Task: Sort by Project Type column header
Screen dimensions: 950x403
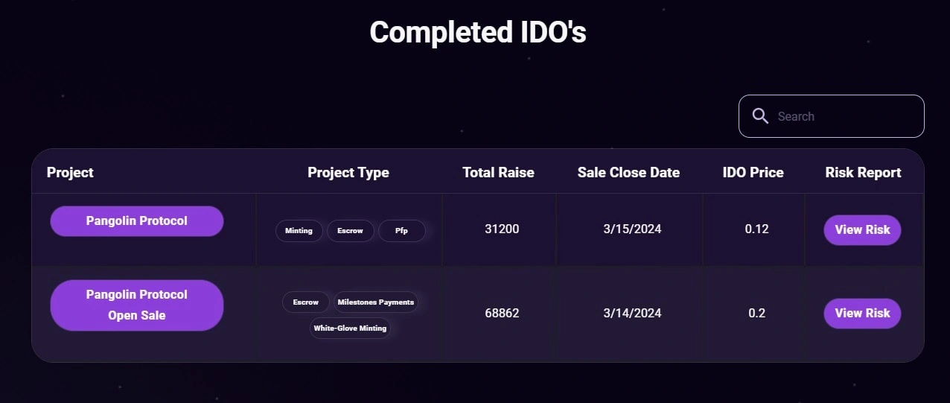Action: (x=348, y=172)
